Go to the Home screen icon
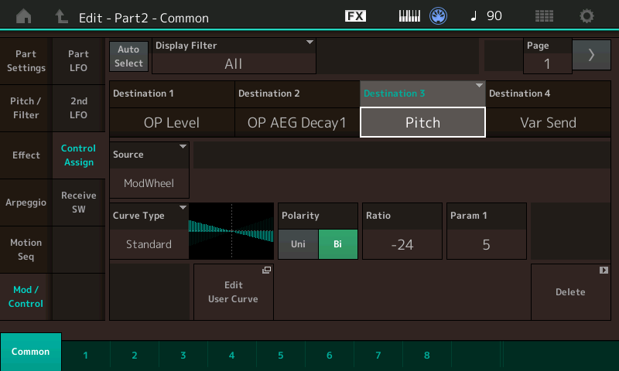619x371 pixels. (24, 16)
